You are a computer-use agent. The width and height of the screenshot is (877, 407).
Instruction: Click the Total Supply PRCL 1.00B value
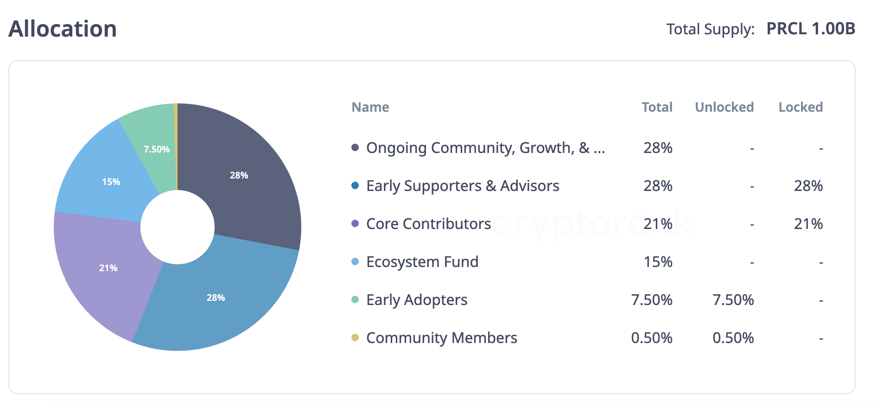811,29
